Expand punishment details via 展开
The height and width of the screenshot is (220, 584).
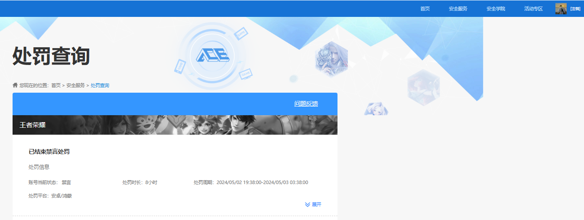316,204
